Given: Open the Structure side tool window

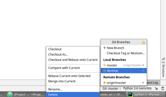Looking at the screenshot, I should [x=163, y=67].
